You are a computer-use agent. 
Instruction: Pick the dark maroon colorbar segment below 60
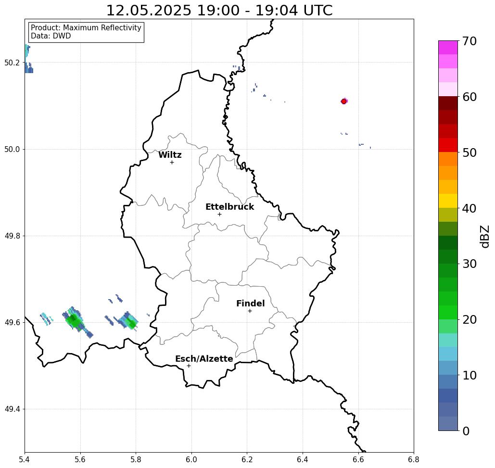click(448, 103)
